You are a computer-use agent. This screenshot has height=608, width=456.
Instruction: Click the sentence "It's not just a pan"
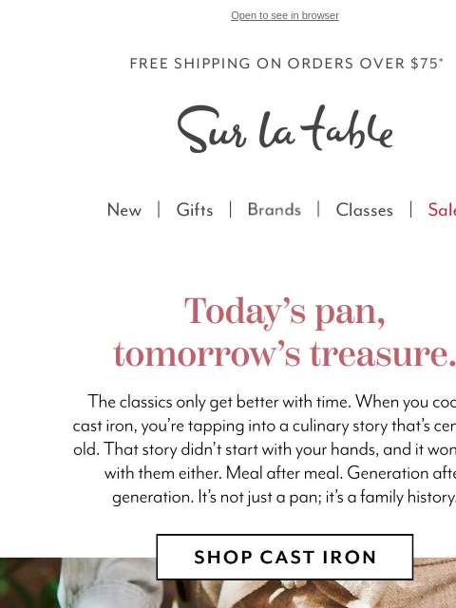327,497
